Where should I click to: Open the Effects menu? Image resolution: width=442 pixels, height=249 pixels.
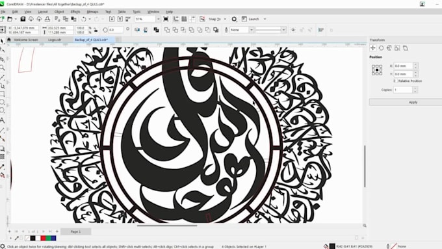click(x=75, y=12)
